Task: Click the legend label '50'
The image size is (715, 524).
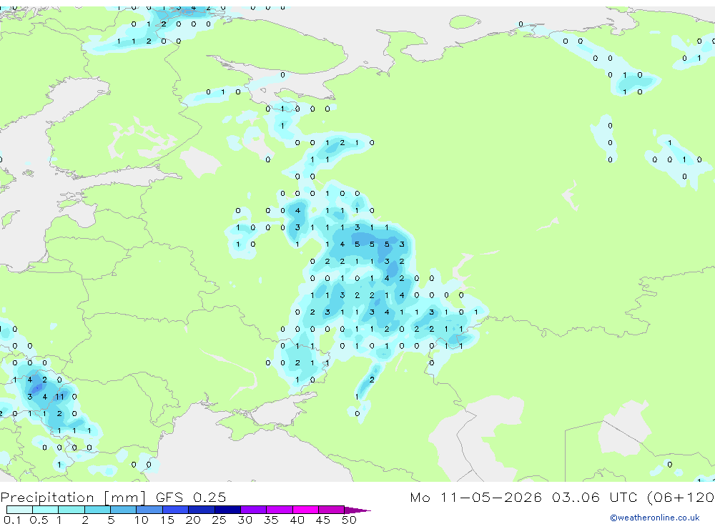Action: click(x=349, y=520)
